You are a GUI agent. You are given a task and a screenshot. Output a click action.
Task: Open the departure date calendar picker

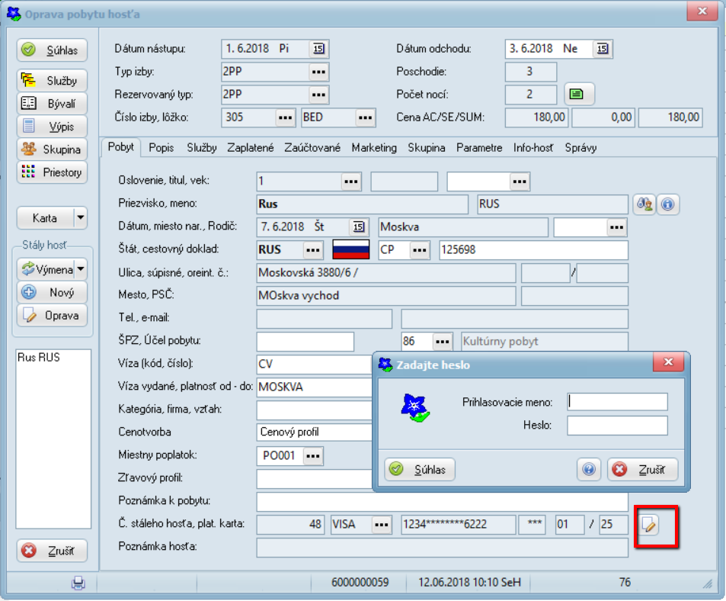(x=602, y=49)
